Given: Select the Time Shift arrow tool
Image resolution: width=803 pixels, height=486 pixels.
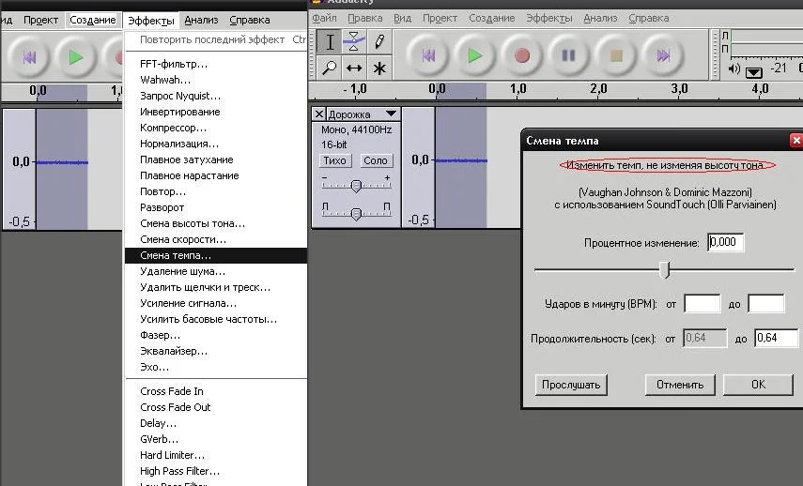Looking at the screenshot, I should [x=354, y=68].
